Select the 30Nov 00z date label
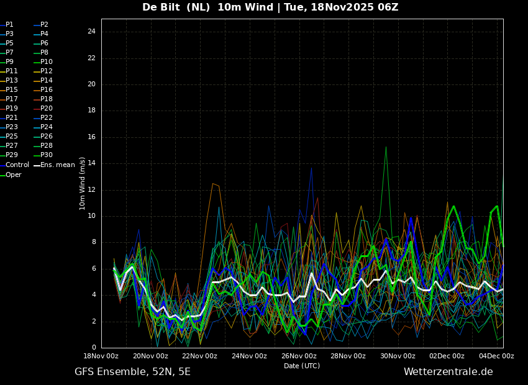This screenshot has height=385, width=528. [x=398, y=356]
